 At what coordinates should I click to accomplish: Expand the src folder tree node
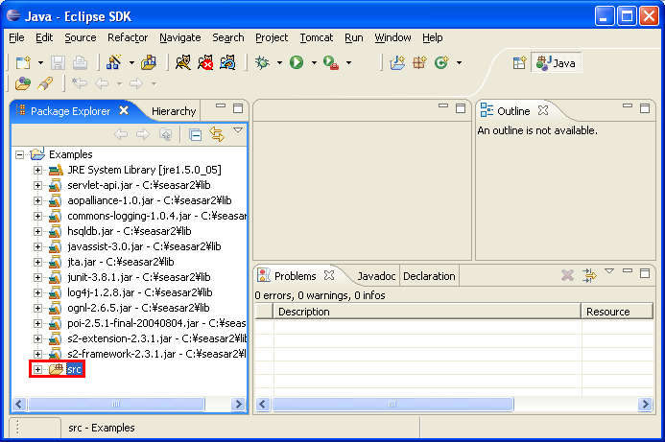coord(37,369)
